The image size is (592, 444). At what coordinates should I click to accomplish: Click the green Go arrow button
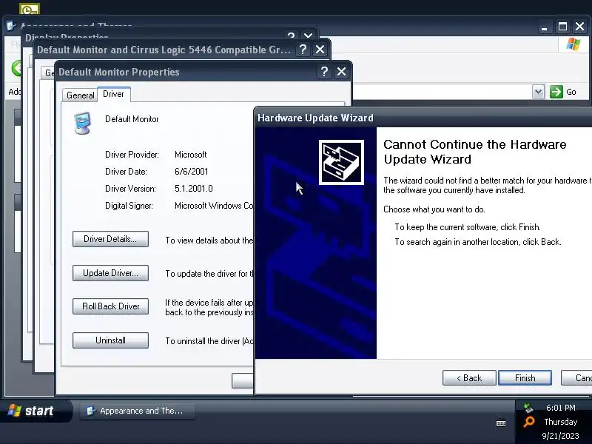pos(556,92)
